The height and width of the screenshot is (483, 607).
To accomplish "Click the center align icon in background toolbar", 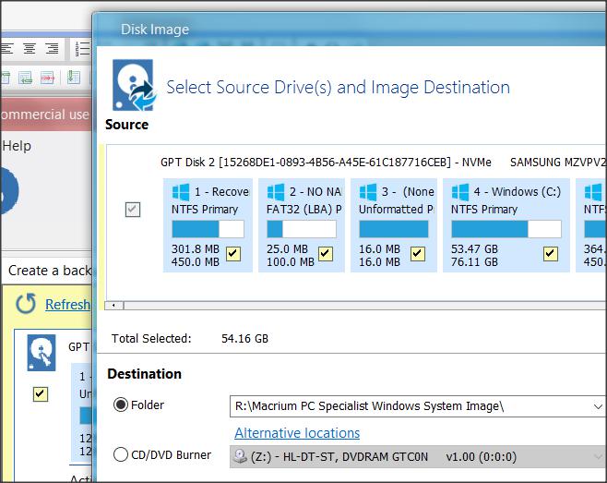I will coord(30,48).
